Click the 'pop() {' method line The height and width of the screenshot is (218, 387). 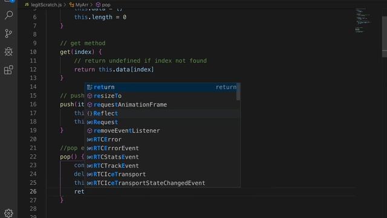(x=73, y=157)
